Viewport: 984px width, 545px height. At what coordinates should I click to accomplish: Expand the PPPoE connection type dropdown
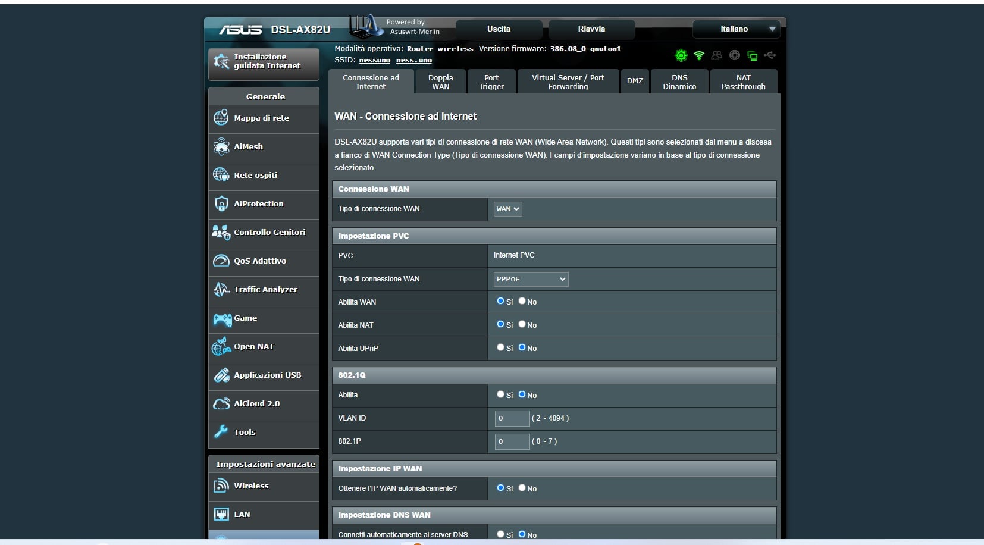pos(531,279)
